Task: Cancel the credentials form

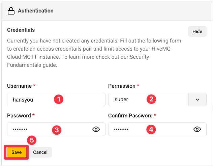Action: click(40, 152)
